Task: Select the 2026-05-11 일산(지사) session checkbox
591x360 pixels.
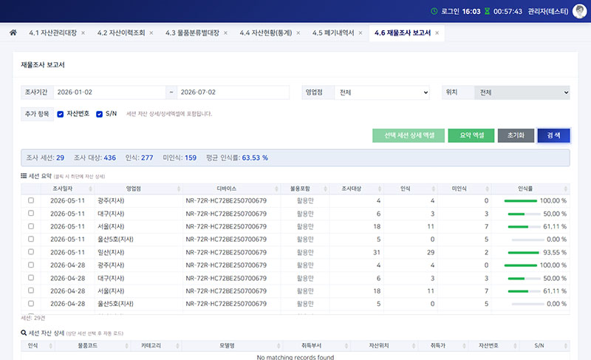Action: tap(31, 252)
